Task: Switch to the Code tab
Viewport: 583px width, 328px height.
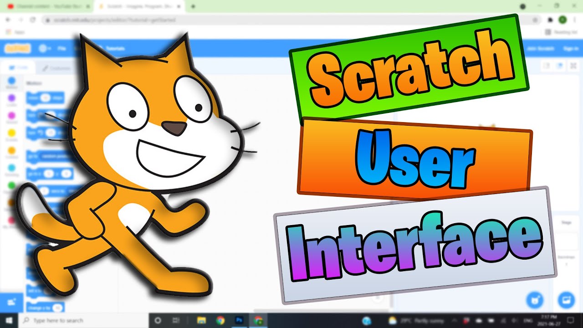Action: [x=19, y=67]
